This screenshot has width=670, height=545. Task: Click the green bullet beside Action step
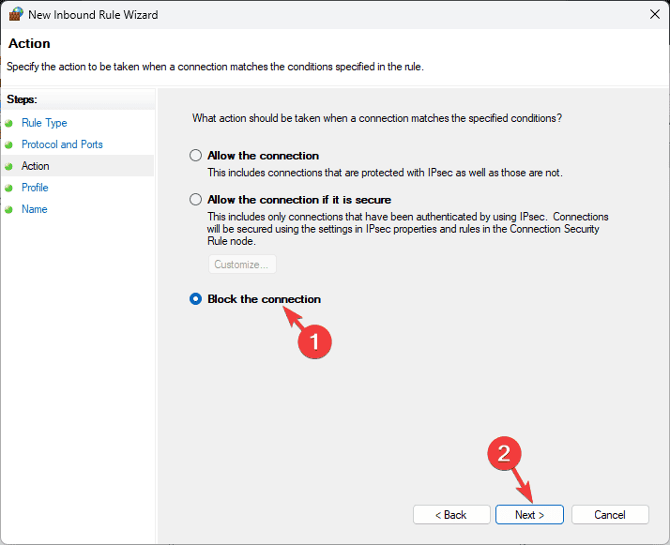coord(9,167)
